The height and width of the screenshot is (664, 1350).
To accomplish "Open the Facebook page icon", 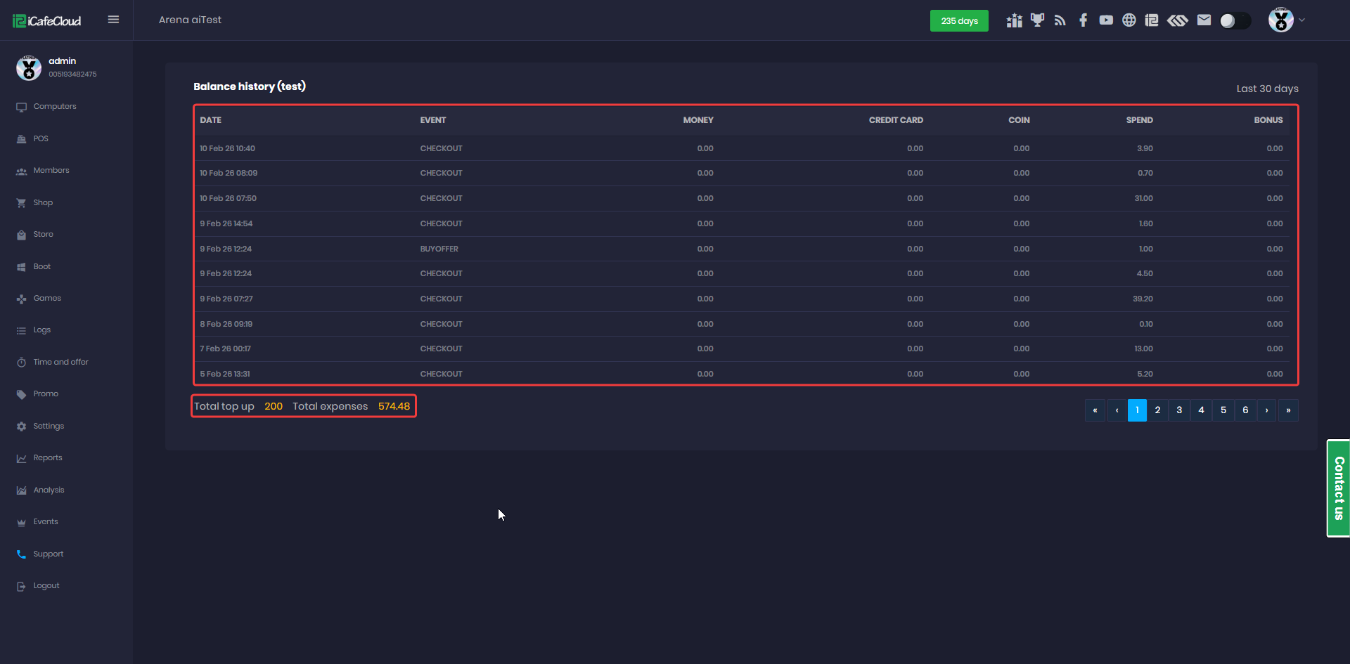I will (1083, 20).
